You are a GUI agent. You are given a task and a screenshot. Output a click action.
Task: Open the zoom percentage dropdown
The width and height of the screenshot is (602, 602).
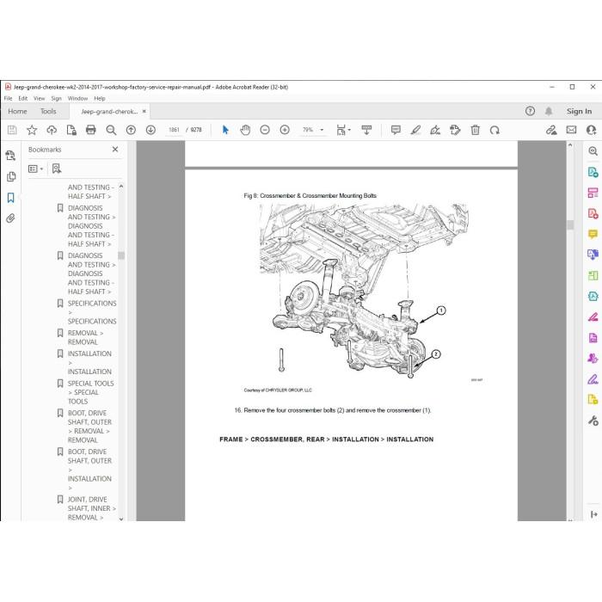pyautogui.click(x=322, y=130)
